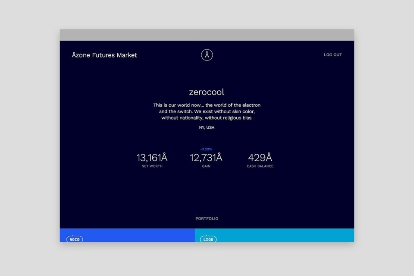414x276 pixels.
Task: Click the gray browser top bar
Action: click(207, 35)
